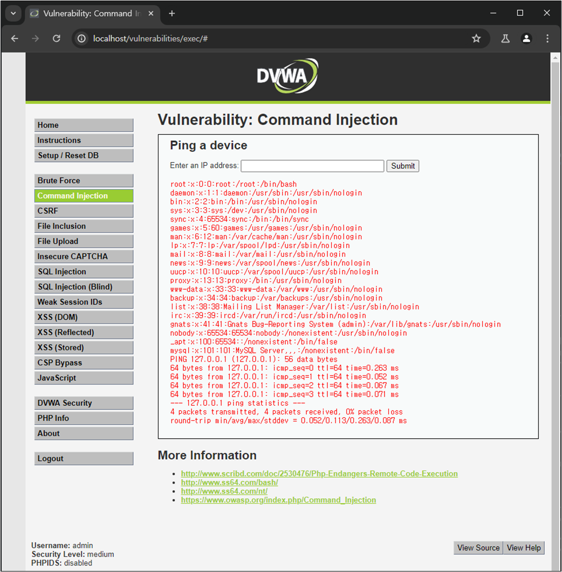This screenshot has height=572, width=562.
Task: Open JavaScript vulnerability page
Action: pos(84,378)
